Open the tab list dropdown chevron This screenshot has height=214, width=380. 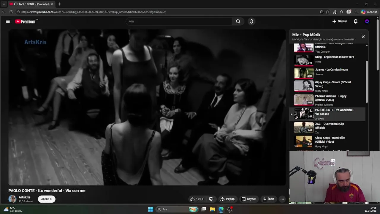pos(4,4)
